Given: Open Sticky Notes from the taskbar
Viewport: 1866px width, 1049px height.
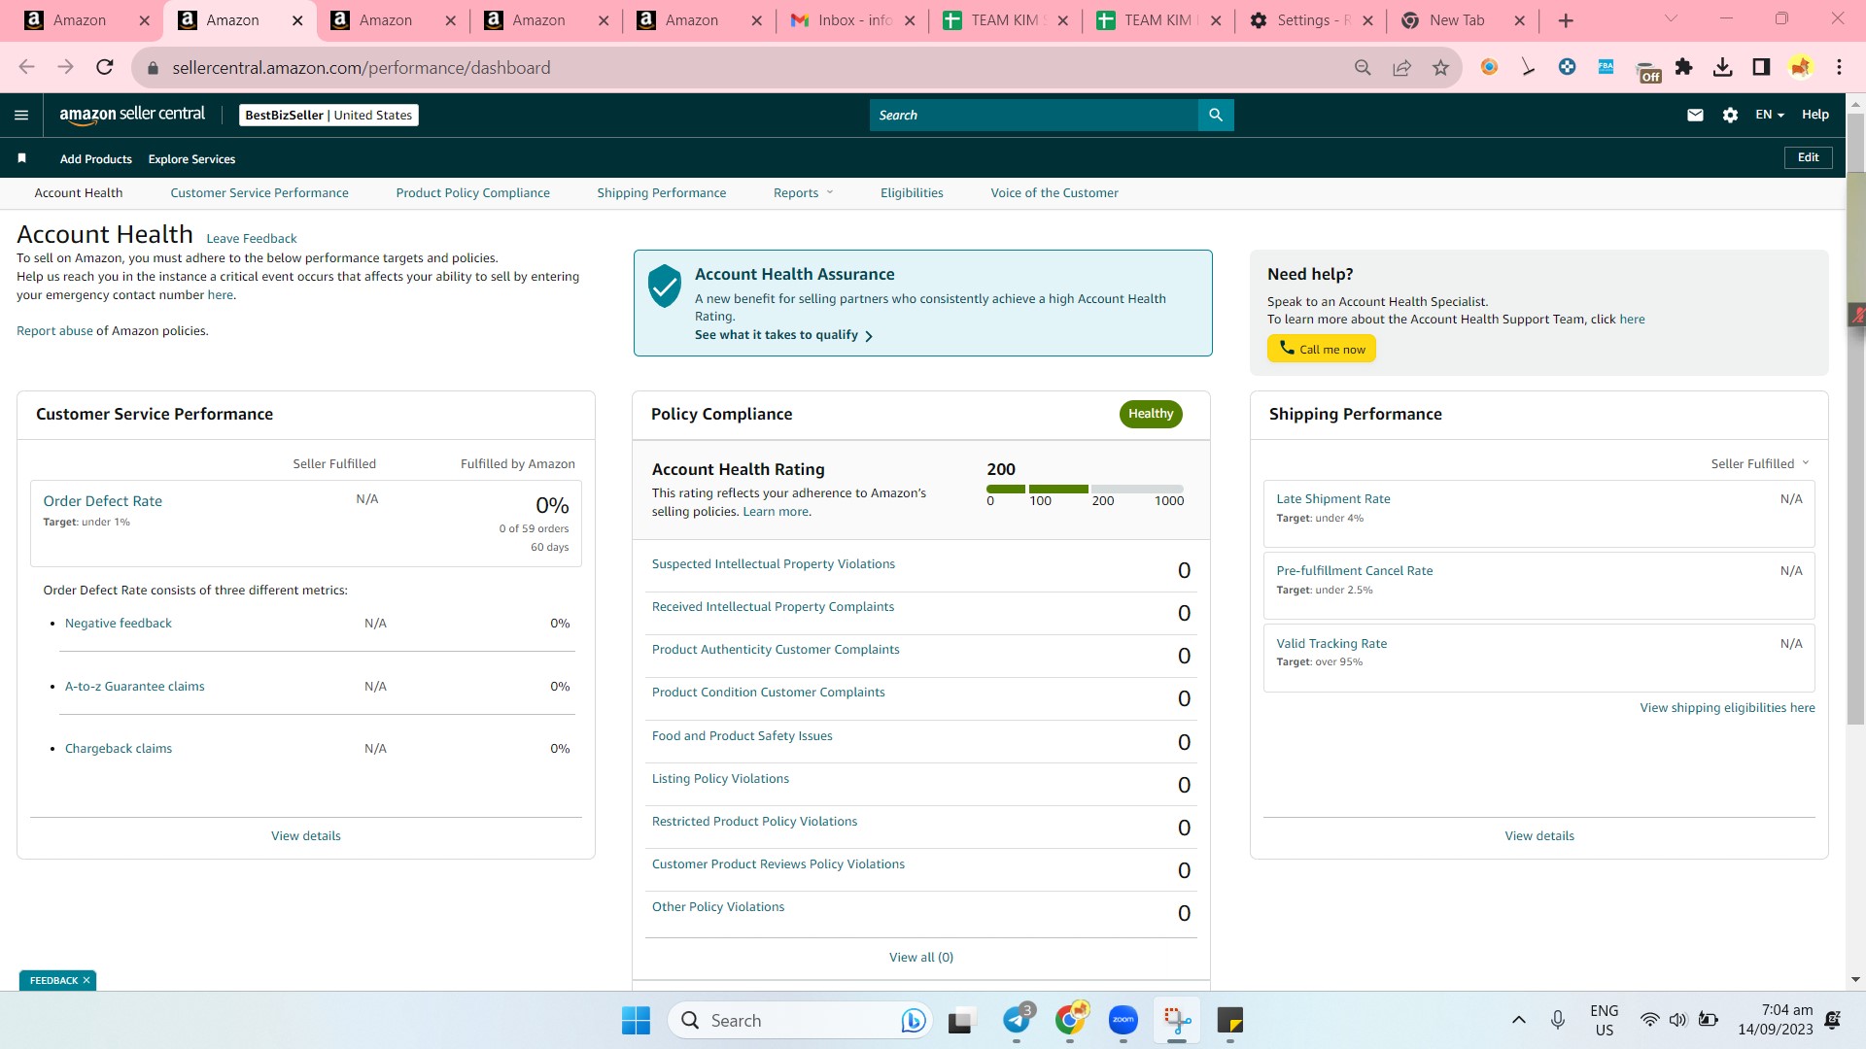Looking at the screenshot, I should pyautogui.click(x=1230, y=1020).
